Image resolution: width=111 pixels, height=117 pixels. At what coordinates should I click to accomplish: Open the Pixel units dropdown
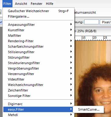coord(106,22)
